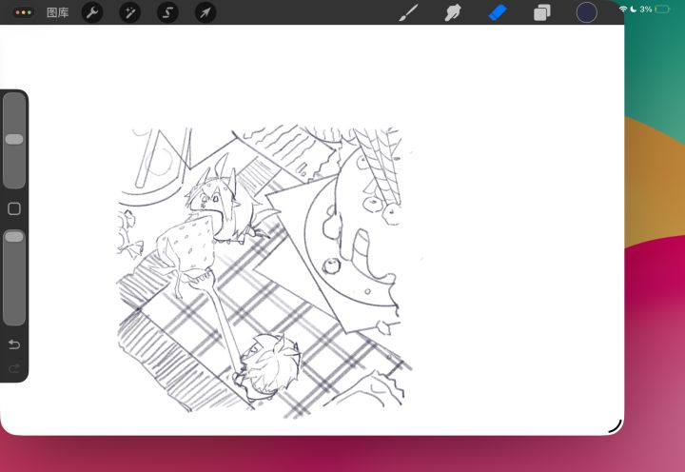The width and height of the screenshot is (685, 472).
Task: Activate the Transform arrow tool
Action: coord(205,12)
